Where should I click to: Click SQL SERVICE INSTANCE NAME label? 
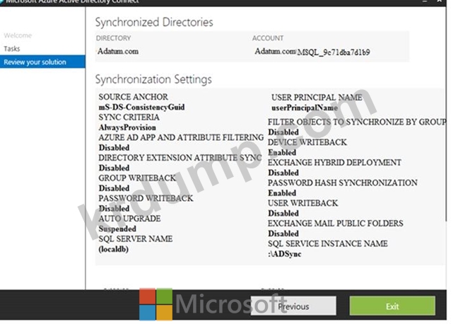tap(328, 243)
